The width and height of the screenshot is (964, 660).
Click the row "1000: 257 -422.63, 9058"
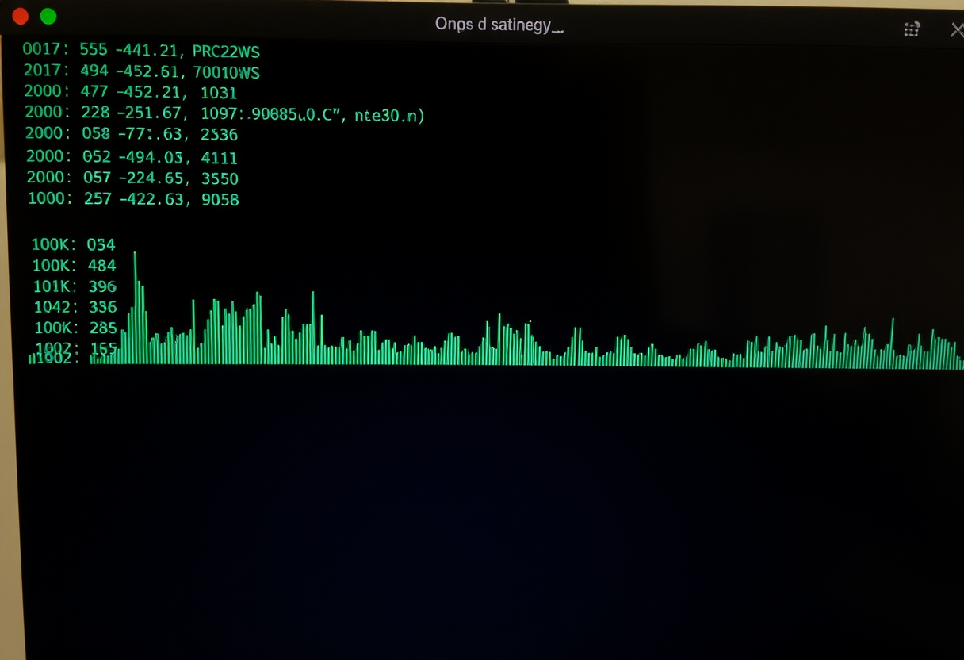[133, 199]
